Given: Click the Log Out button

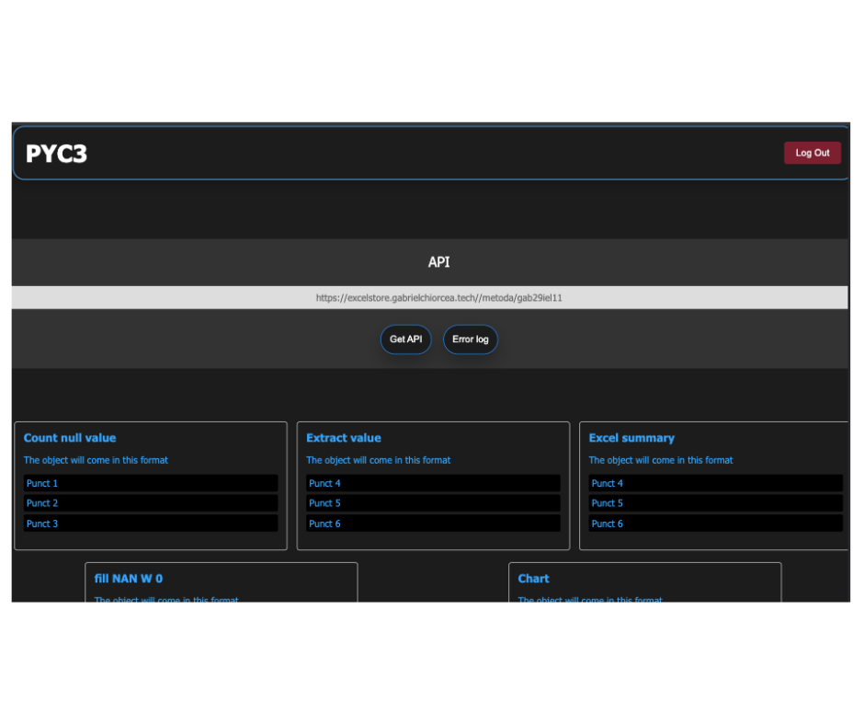Looking at the screenshot, I should 812,153.
